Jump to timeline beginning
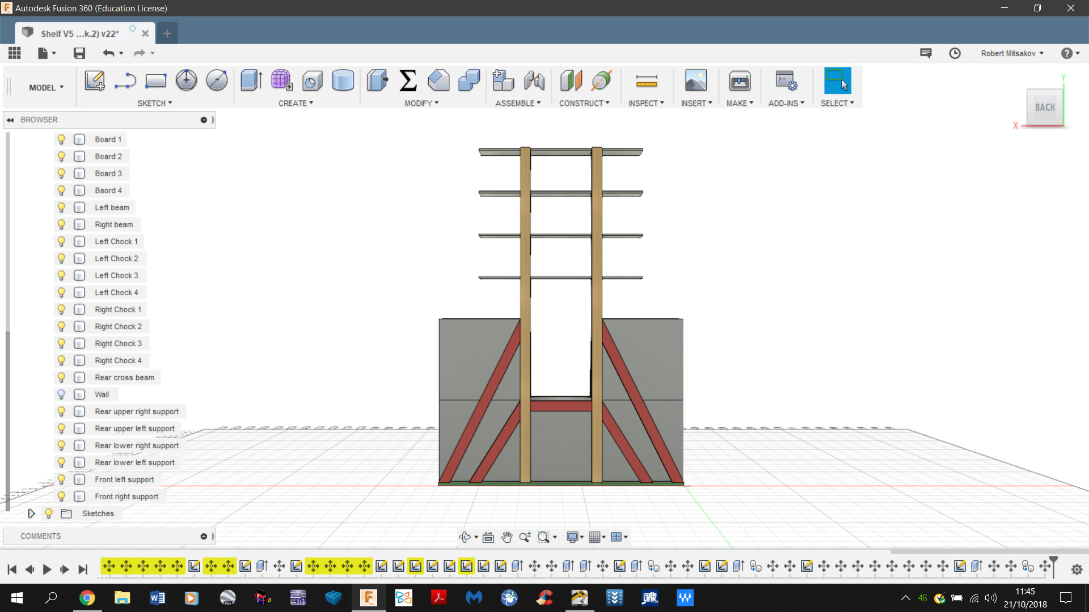 pyautogui.click(x=12, y=569)
